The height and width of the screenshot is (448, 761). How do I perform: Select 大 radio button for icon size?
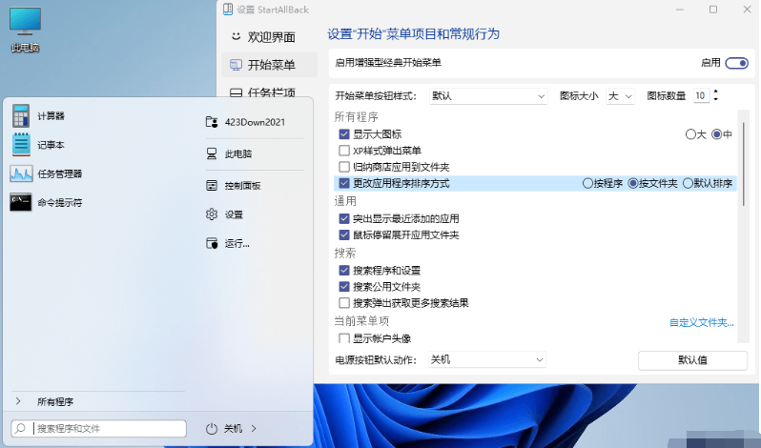click(690, 134)
